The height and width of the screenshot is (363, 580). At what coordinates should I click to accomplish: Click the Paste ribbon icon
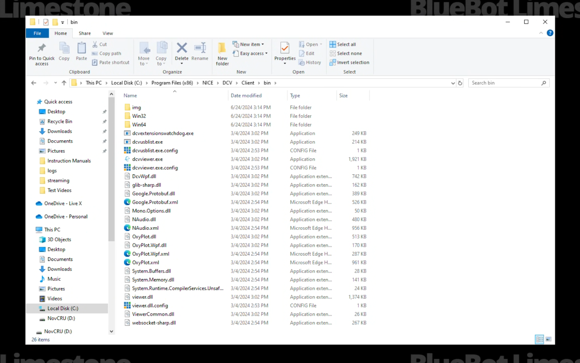[82, 48]
